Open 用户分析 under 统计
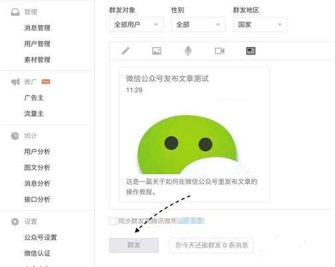 click(37, 151)
